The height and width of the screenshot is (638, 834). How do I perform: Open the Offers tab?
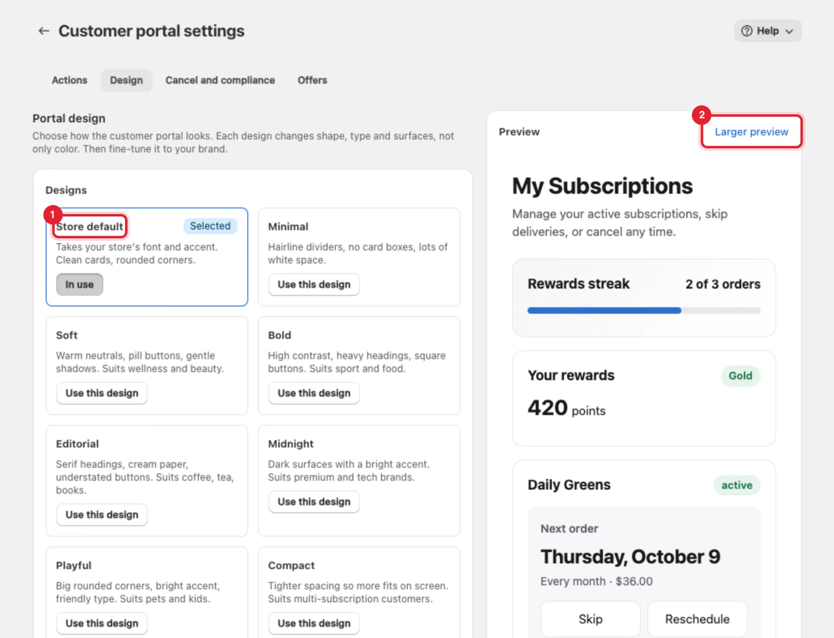click(x=312, y=80)
